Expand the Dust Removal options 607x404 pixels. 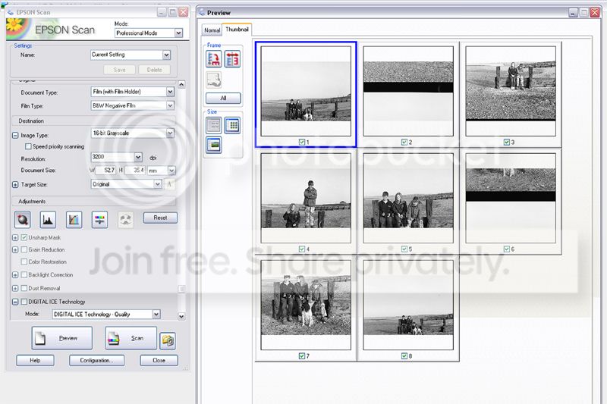click(x=15, y=288)
